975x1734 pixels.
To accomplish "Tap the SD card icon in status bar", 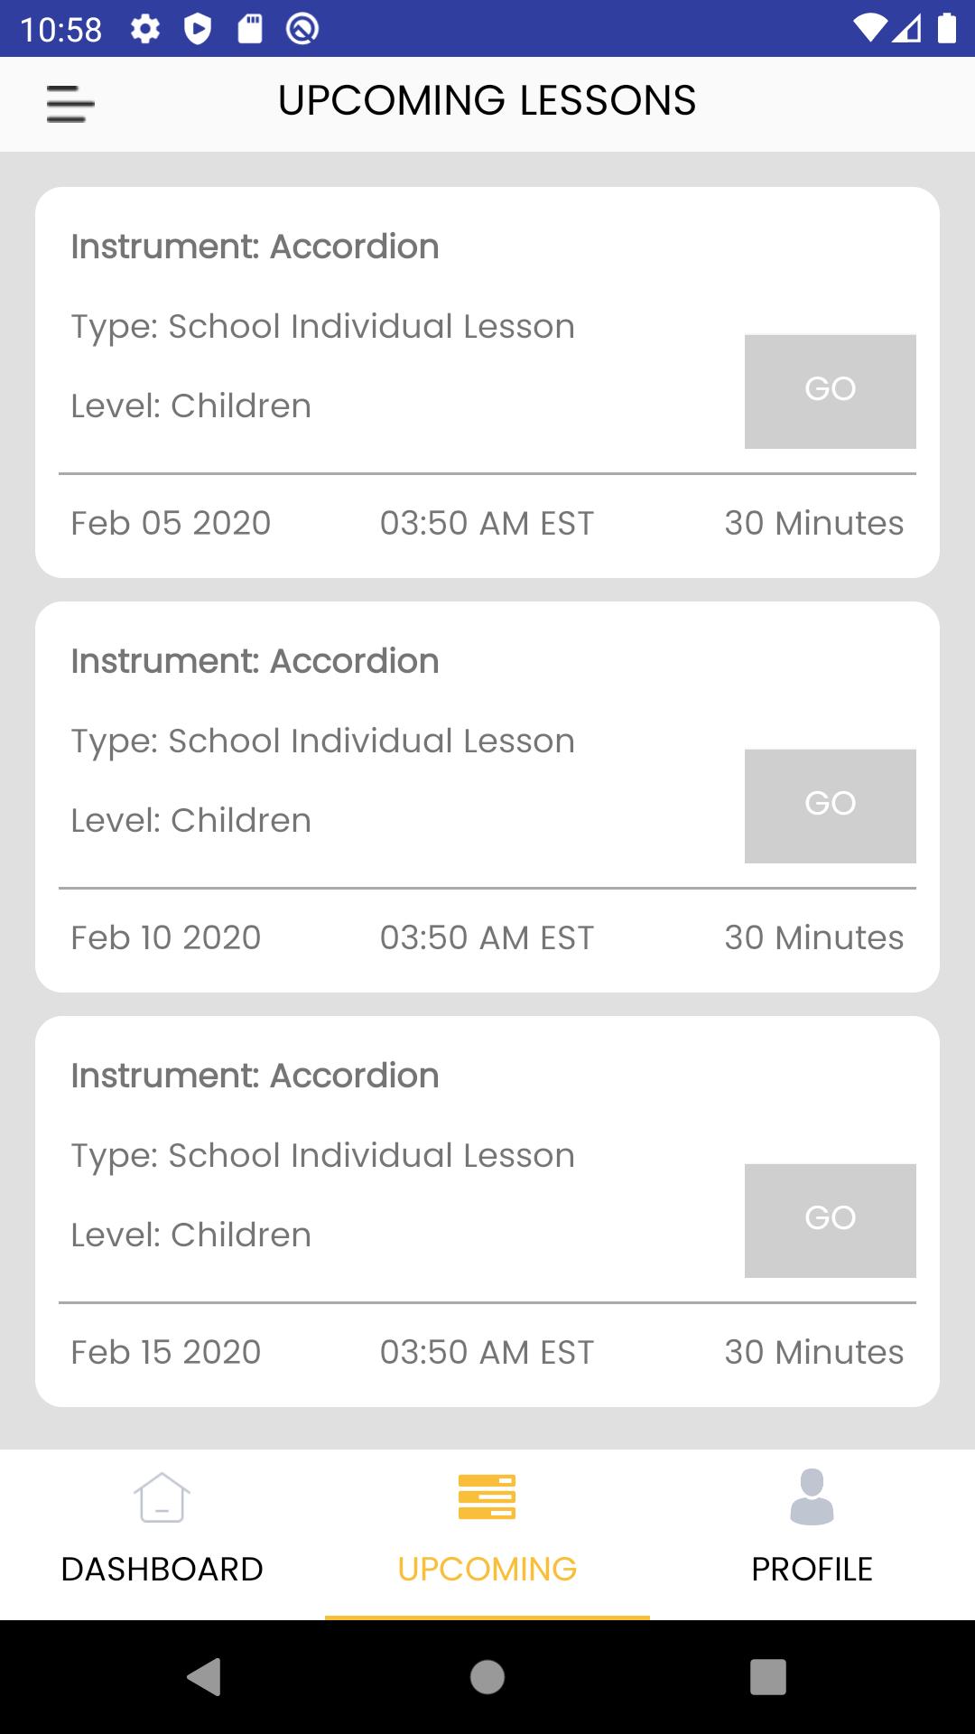I will [x=250, y=29].
